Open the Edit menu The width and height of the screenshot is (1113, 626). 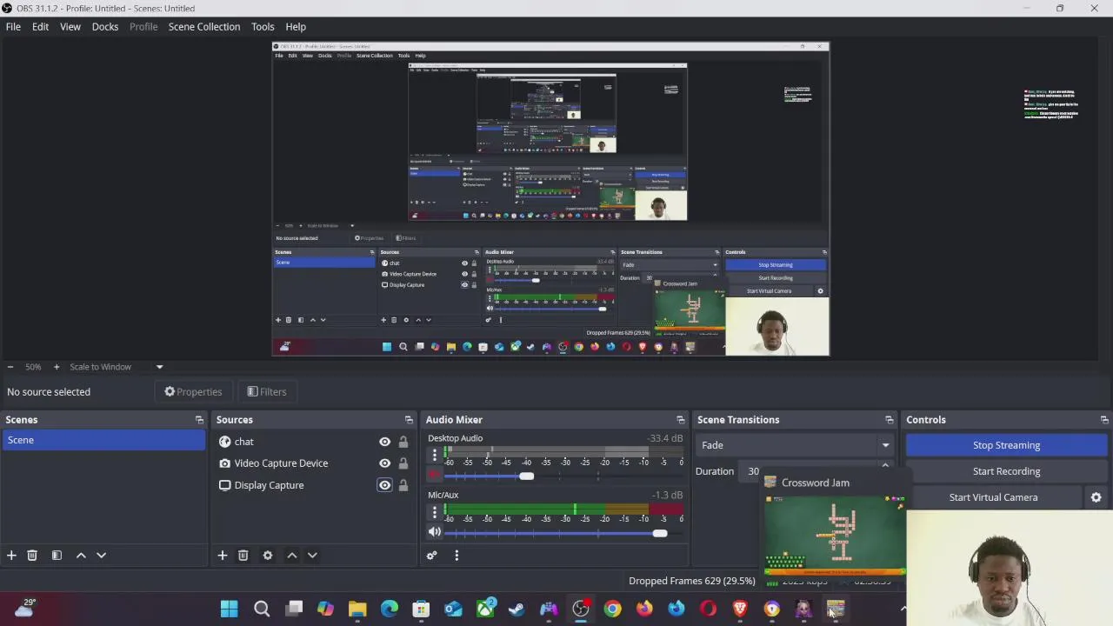[x=40, y=27]
